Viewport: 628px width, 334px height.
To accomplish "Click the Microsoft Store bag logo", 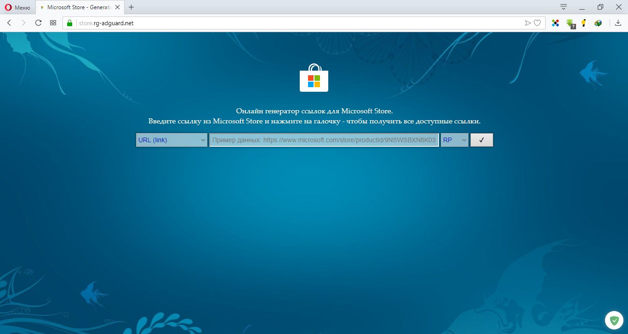I will (x=314, y=78).
